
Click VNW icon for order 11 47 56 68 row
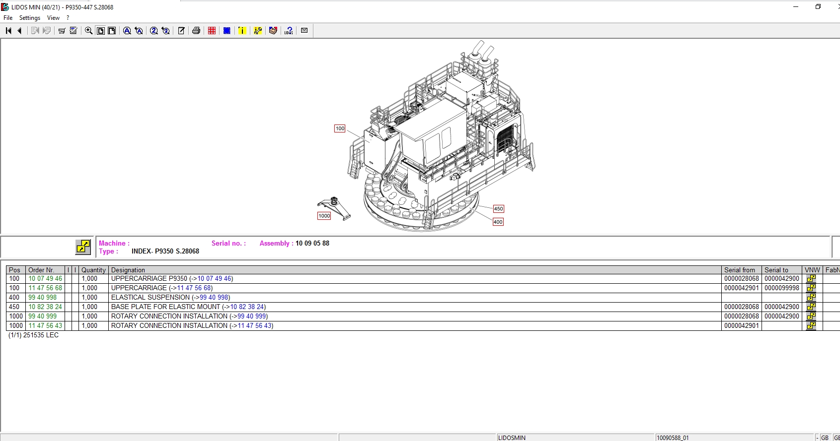[811, 288]
